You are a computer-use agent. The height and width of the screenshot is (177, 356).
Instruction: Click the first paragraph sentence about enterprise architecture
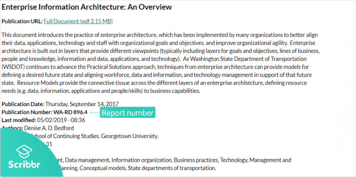pos(159,39)
